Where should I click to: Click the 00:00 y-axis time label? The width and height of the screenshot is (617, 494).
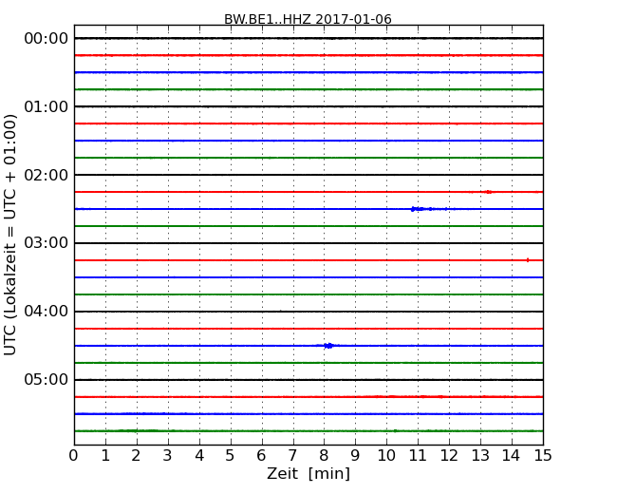(x=47, y=39)
